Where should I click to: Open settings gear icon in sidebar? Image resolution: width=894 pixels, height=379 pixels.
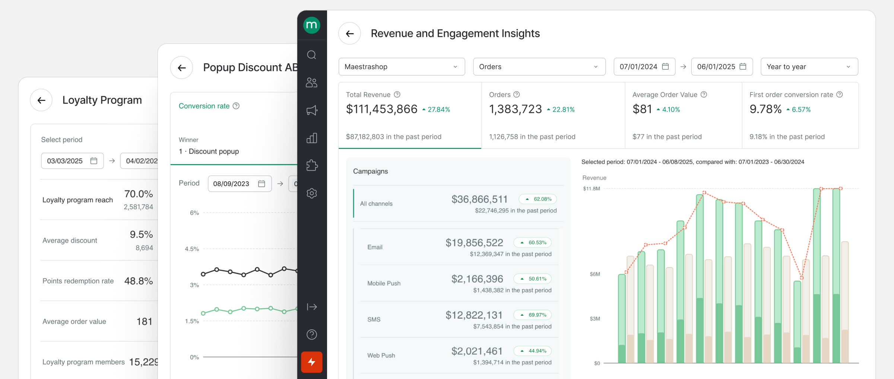311,193
